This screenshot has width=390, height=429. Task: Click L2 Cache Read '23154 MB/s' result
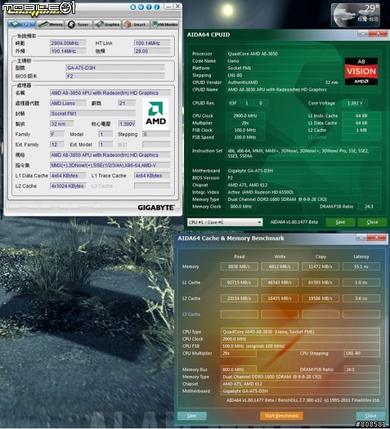coord(239,298)
